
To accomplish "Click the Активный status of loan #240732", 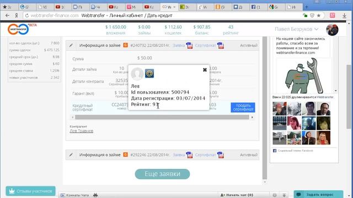I will (x=249, y=45).
